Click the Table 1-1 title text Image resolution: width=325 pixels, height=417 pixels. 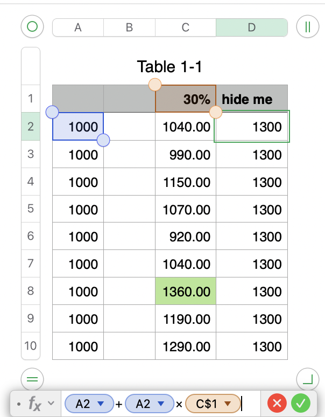[169, 66]
